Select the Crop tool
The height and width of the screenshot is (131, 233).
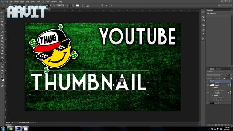pyautogui.click(x=2, y=25)
